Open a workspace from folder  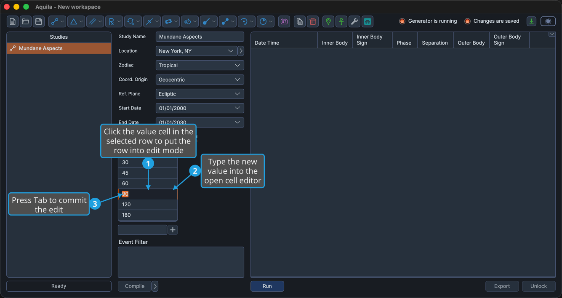click(x=26, y=21)
